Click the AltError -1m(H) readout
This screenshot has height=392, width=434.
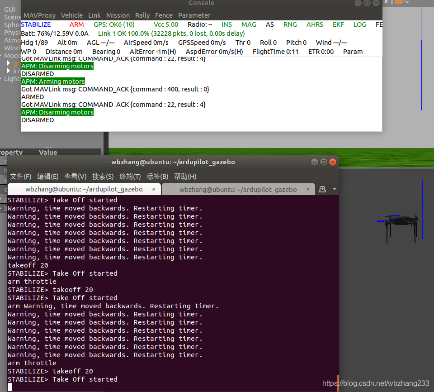point(153,52)
